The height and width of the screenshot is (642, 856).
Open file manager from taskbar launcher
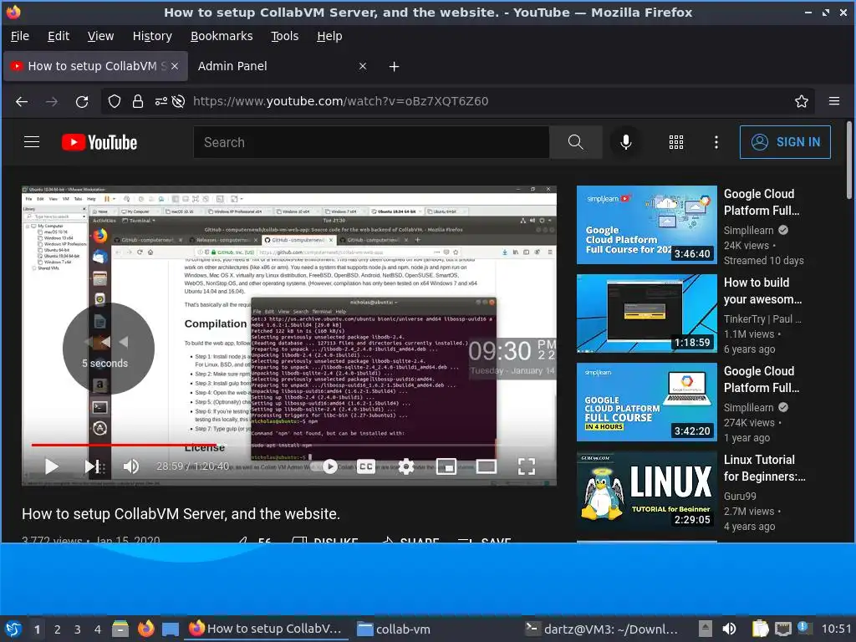(x=120, y=629)
